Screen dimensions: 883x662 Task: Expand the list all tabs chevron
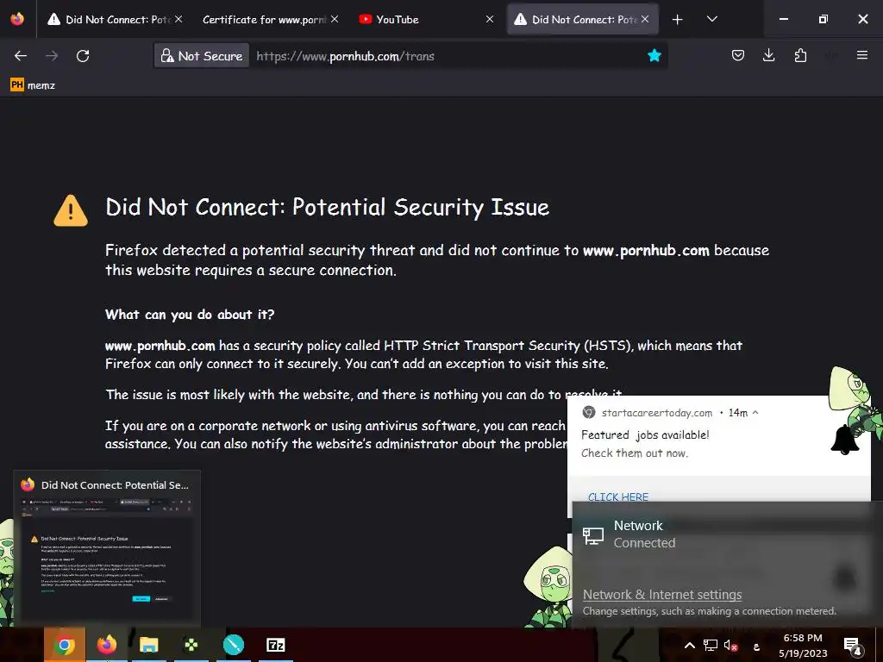click(711, 19)
